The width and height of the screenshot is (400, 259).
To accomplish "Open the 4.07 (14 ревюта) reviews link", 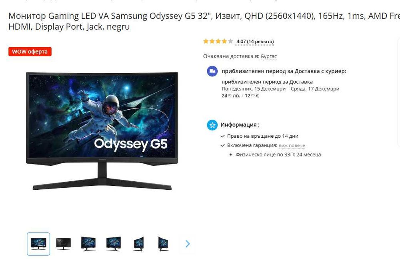I will 254,42.
